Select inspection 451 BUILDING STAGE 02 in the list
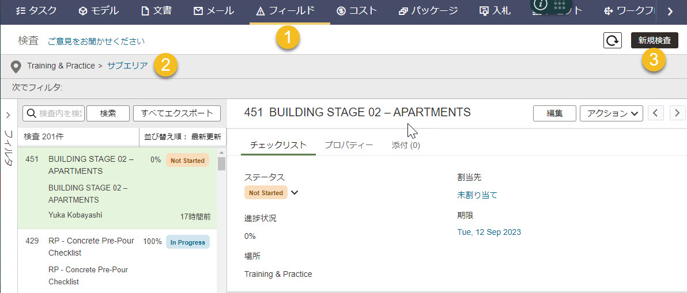The height and width of the screenshot is (293, 687). click(x=118, y=188)
